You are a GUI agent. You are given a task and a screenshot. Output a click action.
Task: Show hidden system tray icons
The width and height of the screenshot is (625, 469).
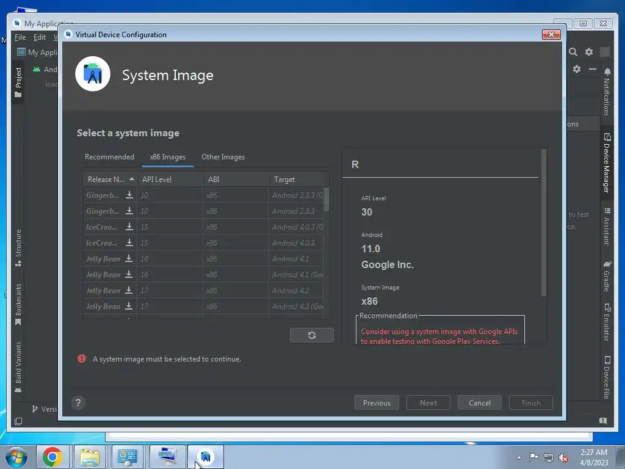pos(519,457)
